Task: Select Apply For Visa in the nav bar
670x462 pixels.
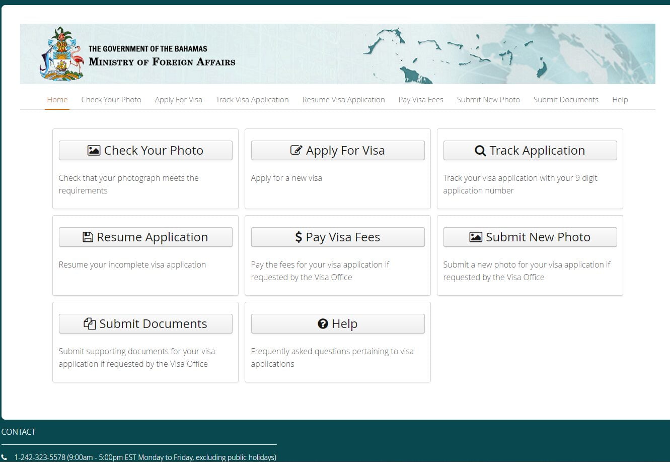Action: click(178, 100)
